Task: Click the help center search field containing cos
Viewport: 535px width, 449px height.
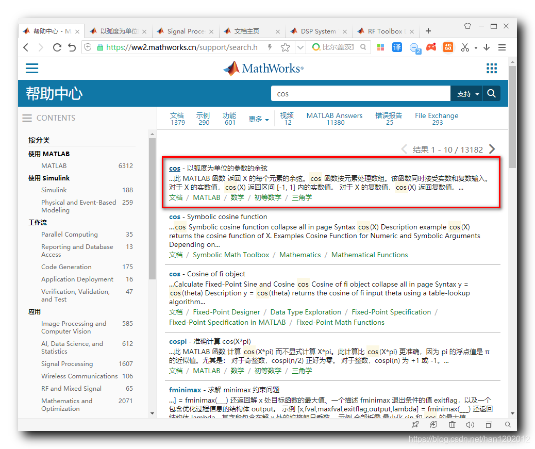Action: (361, 93)
